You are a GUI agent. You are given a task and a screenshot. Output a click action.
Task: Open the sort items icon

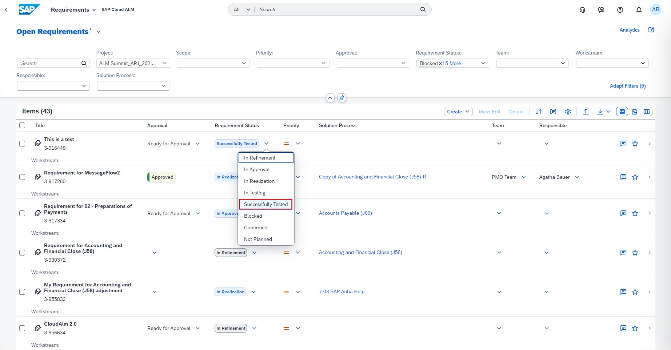[539, 112]
